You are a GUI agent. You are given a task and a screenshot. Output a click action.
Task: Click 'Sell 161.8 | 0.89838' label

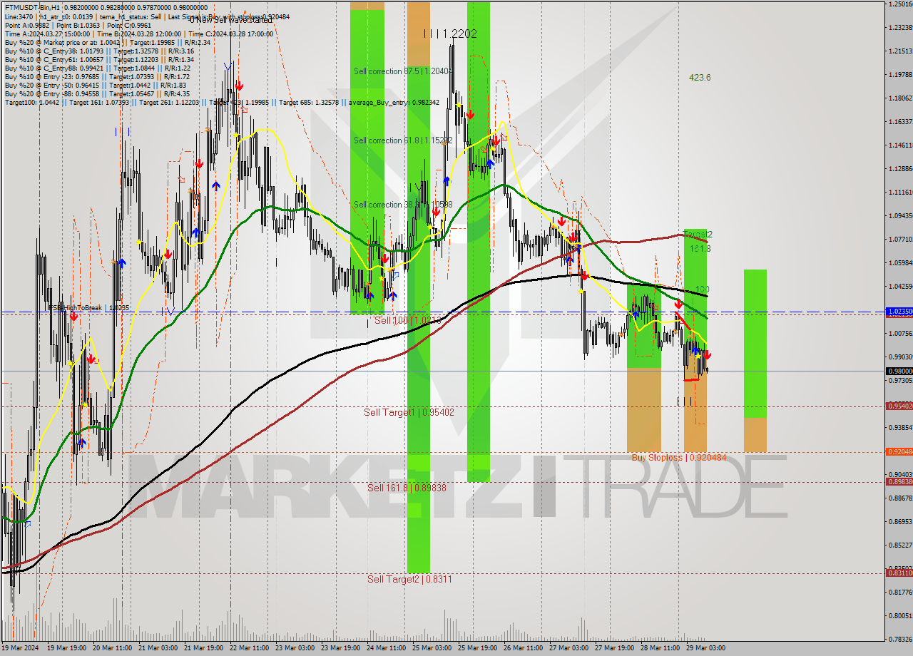(407, 488)
